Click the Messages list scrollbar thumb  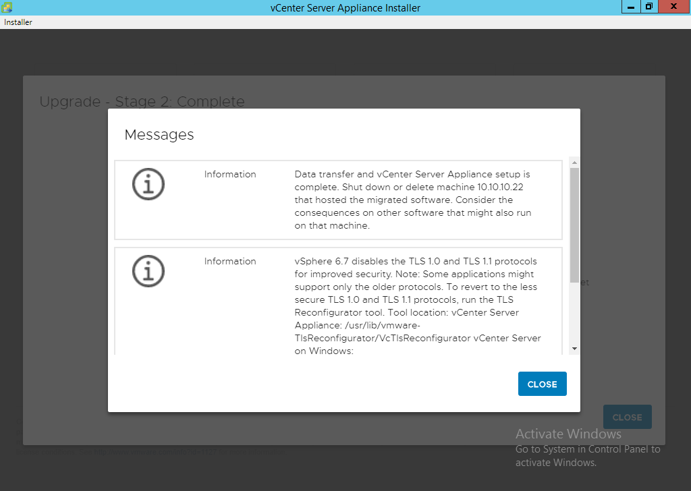click(x=574, y=225)
